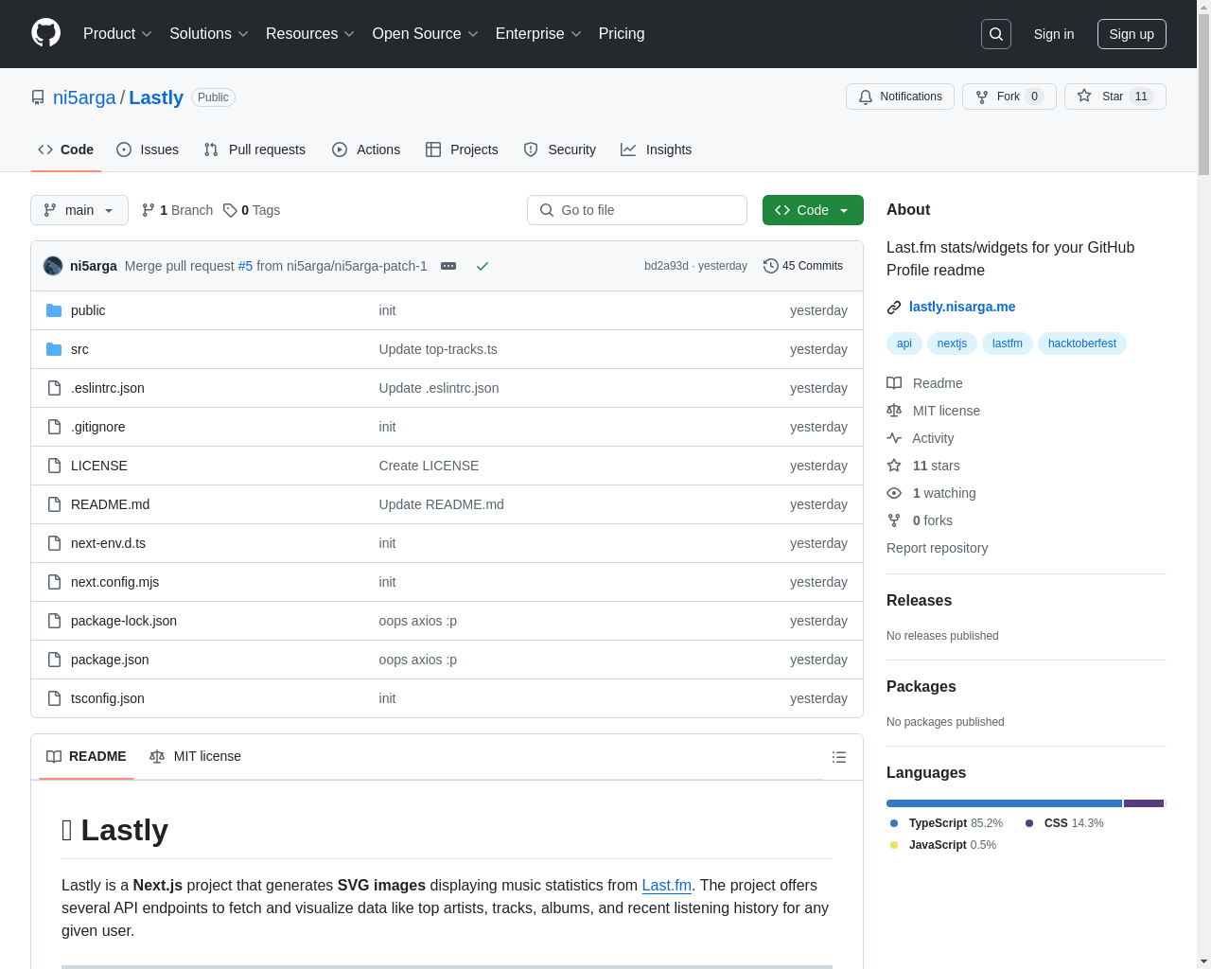This screenshot has width=1211, height=969.
Task: Open the next.config.mjs file
Action: pos(114,582)
